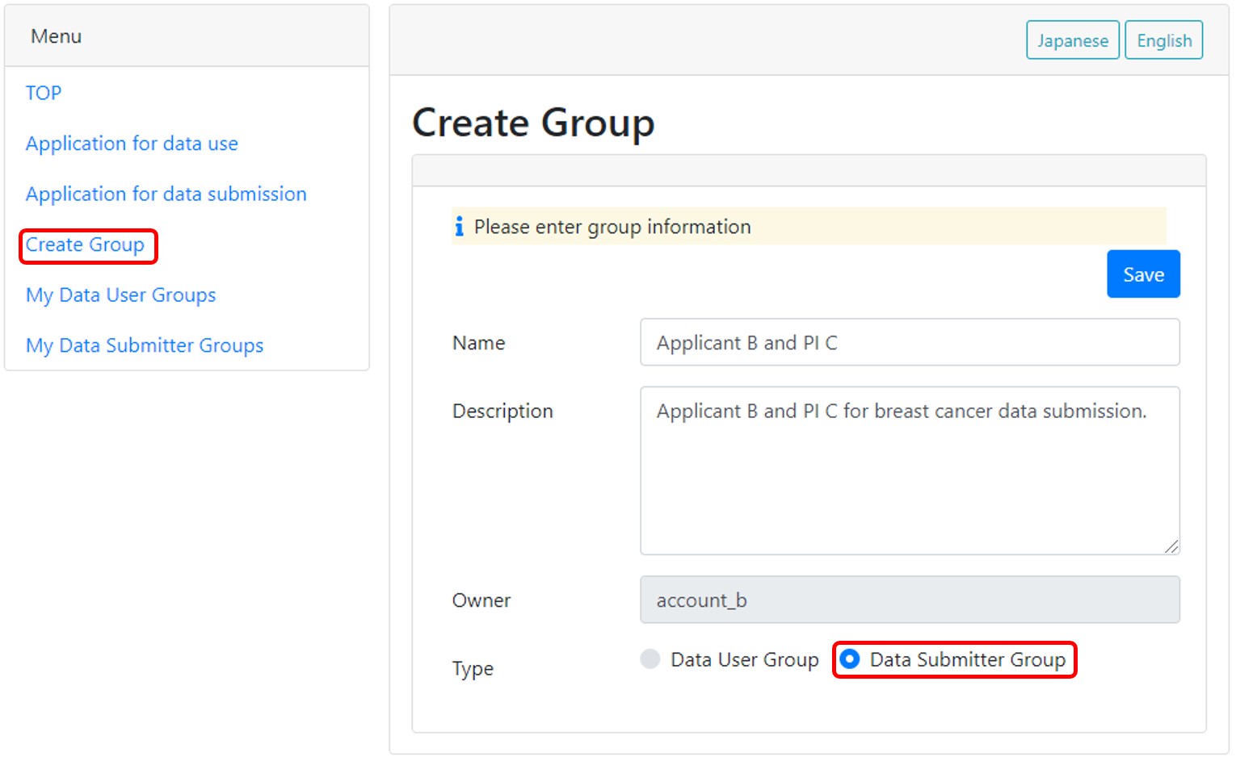Switch language to English
This screenshot has width=1236, height=761.
1163,40
